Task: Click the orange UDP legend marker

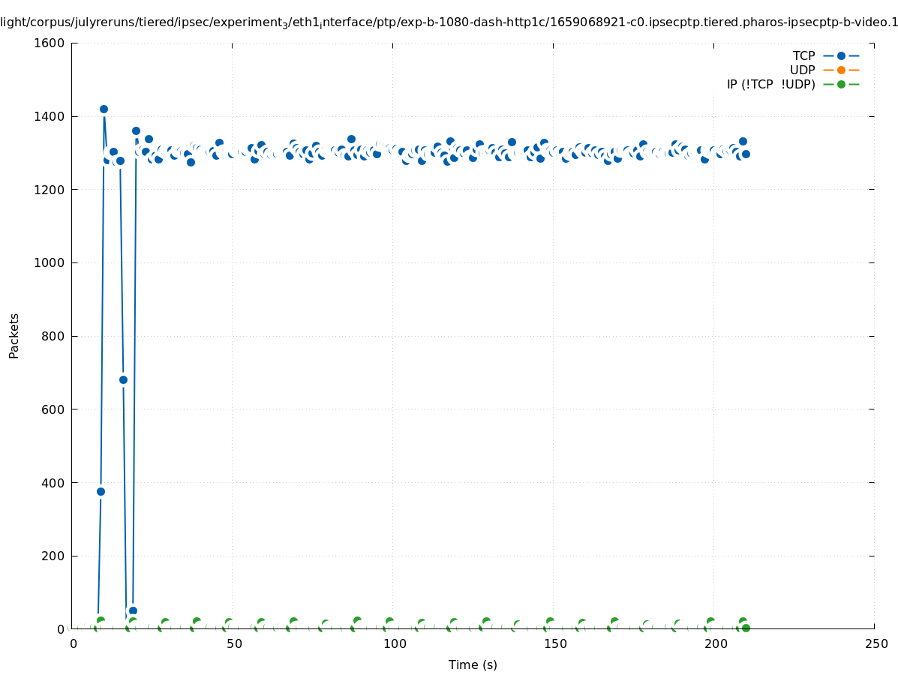Action: click(x=841, y=70)
